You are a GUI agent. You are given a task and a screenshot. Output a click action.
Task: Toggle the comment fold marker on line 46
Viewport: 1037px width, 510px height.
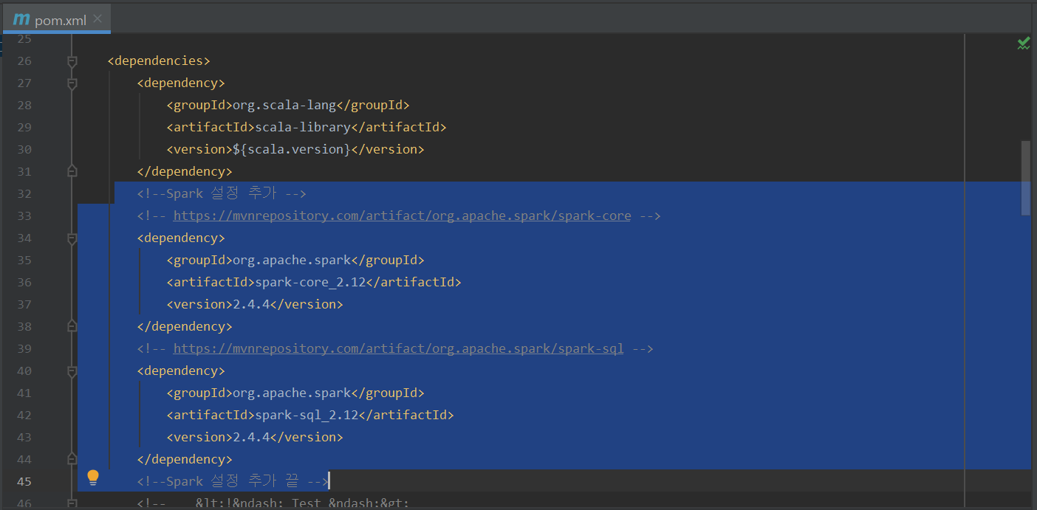(x=72, y=503)
